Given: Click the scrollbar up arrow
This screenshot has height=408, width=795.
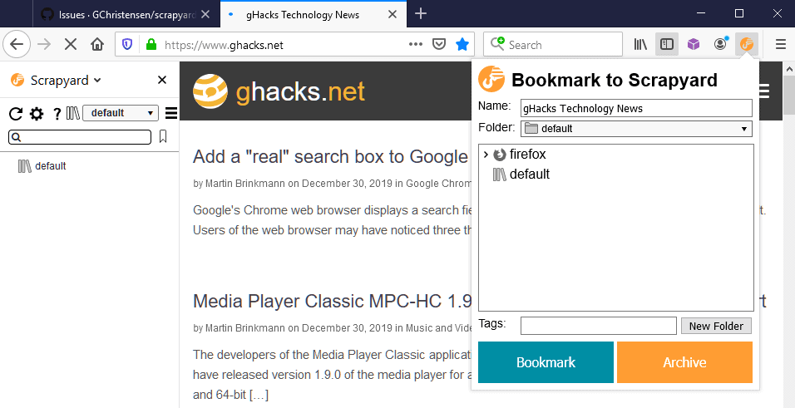Looking at the screenshot, I should click(789, 68).
